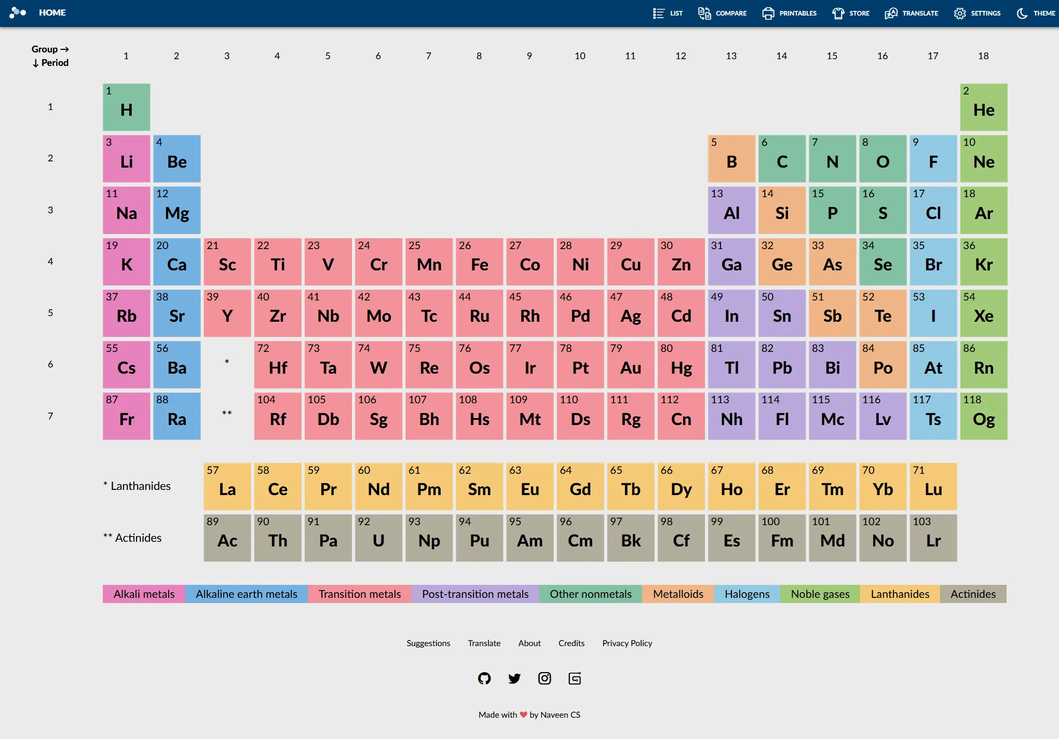This screenshot has width=1059, height=739.
Task: Expand the Lanthanides row via the asterisk marker
Action: [x=227, y=362]
